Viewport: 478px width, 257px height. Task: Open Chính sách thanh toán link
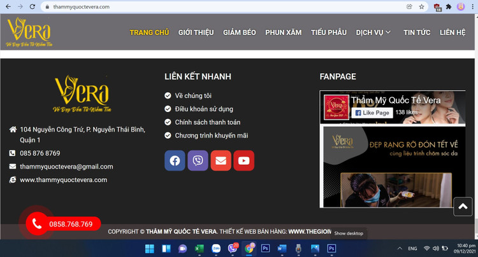click(x=207, y=122)
